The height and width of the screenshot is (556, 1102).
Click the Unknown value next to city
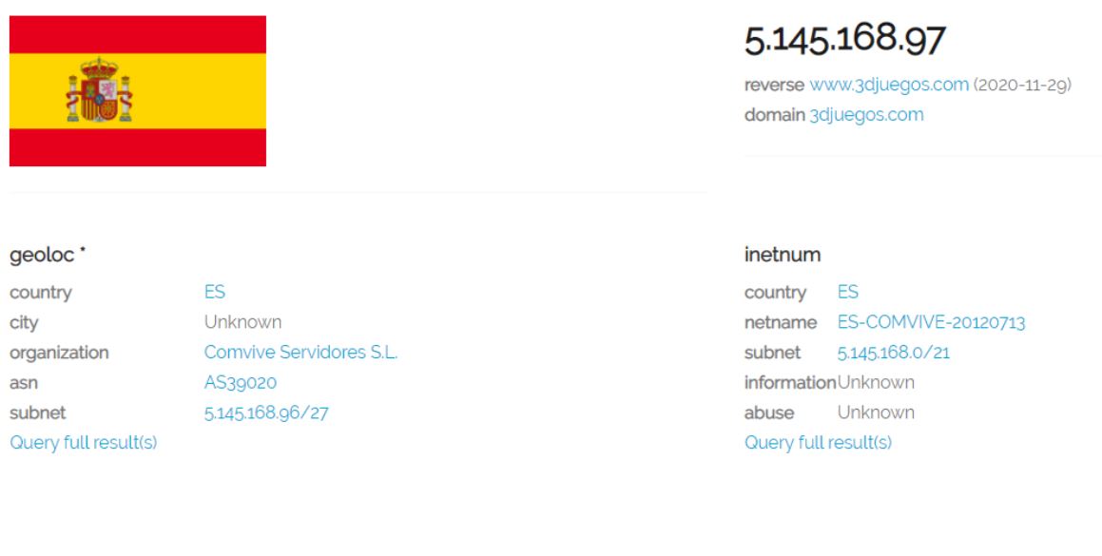click(x=242, y=323)
